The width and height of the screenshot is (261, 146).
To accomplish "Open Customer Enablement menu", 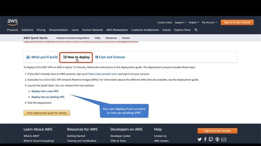I will click(x=145, y=30).
